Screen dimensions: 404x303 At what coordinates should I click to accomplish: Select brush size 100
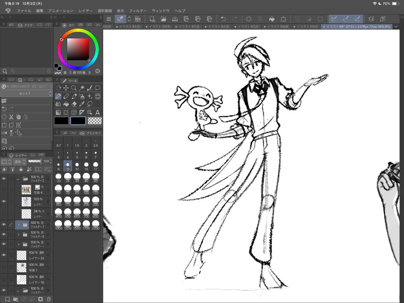86,190
